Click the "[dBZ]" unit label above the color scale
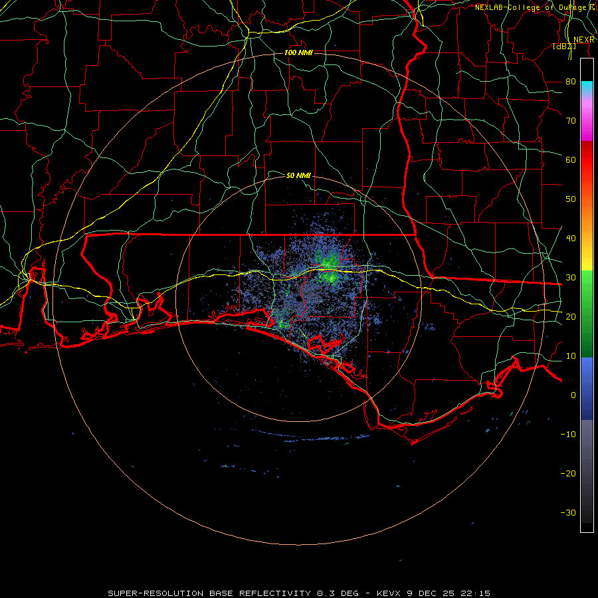Image resolution: width=598 pixels, height=598 pixels. click(564, 46)
